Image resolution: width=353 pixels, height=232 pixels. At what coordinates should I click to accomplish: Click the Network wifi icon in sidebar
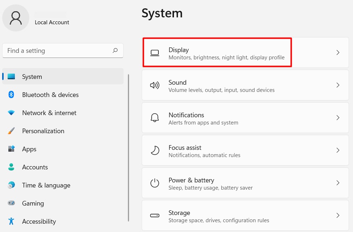pyautogui.click(x=11, y=113)
